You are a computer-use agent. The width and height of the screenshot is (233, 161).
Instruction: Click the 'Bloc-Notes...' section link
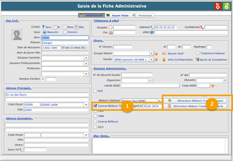[101, 136]
